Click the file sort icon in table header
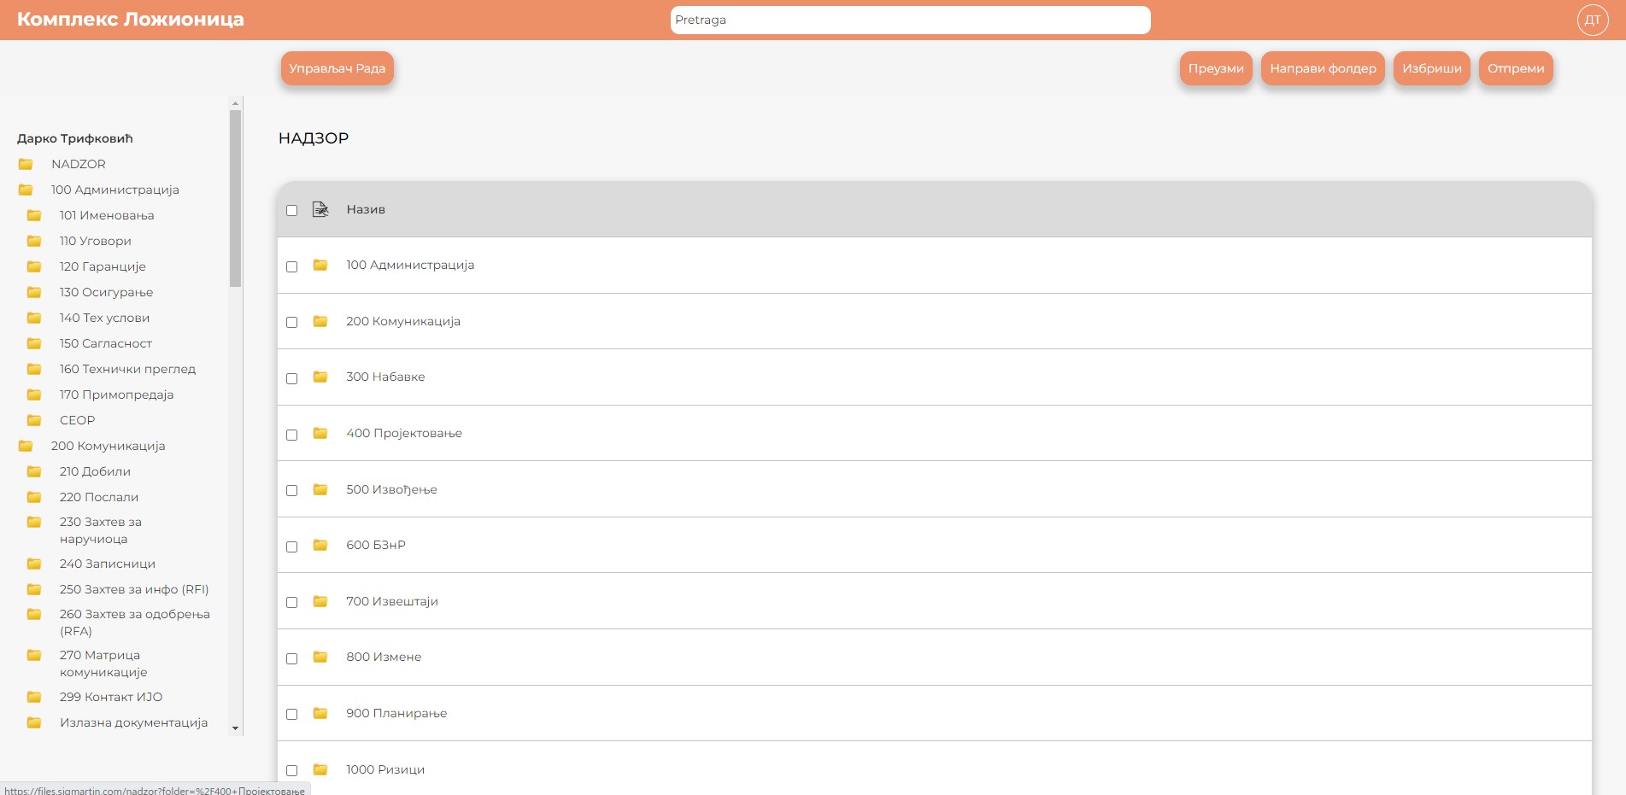Screen dimensions: 1626x795 pos(320,209)
